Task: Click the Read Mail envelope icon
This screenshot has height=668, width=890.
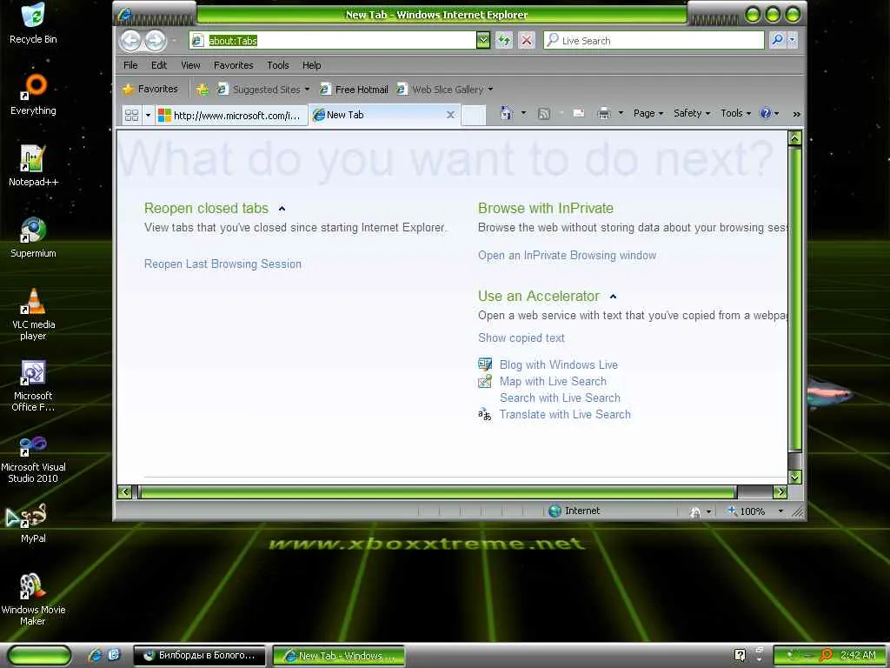Action: [579, 113]
